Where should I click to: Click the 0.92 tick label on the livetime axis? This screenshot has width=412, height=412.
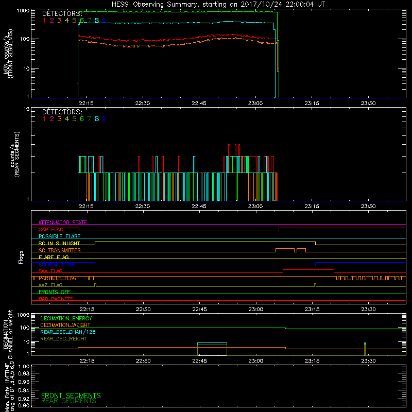point(24,399)
